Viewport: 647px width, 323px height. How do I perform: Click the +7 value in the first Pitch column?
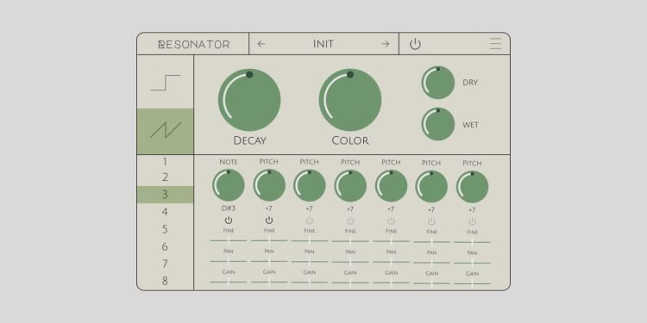pyautogui.click(x=269, y=209)
